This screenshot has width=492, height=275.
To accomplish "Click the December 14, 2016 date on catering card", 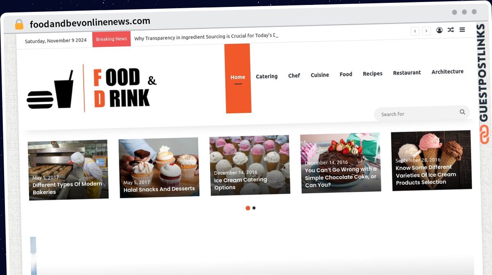I will [x=235, y=173].
